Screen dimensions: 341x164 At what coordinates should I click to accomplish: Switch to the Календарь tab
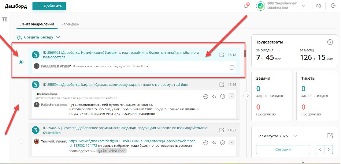pyautogui.click(x=70, y=24)
